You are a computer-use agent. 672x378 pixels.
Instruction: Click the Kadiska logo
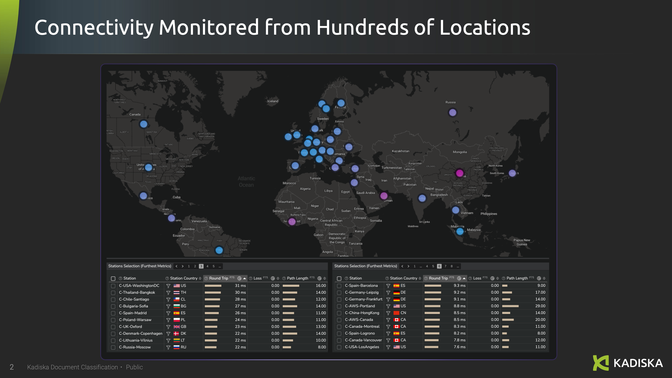tap(628, 363)
